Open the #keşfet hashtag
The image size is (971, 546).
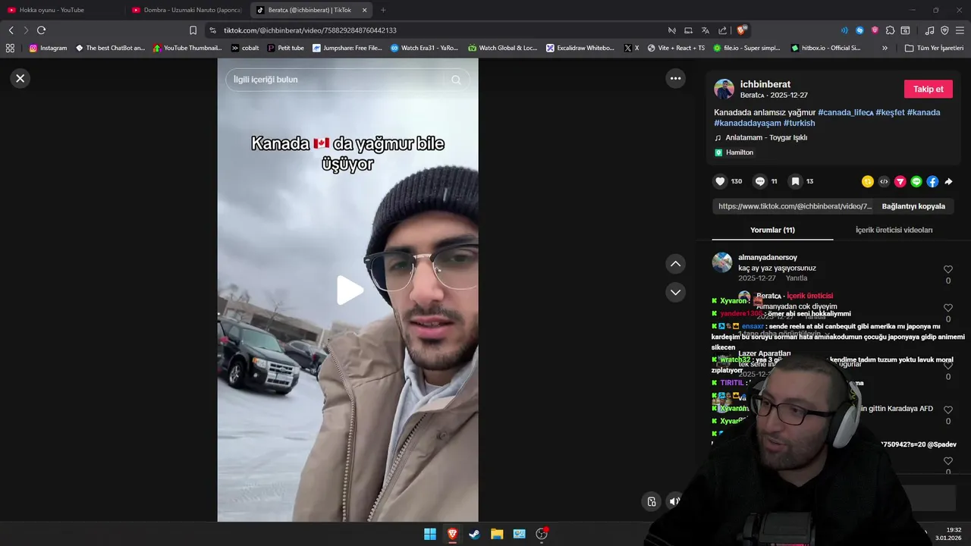(x=890, y=112)
